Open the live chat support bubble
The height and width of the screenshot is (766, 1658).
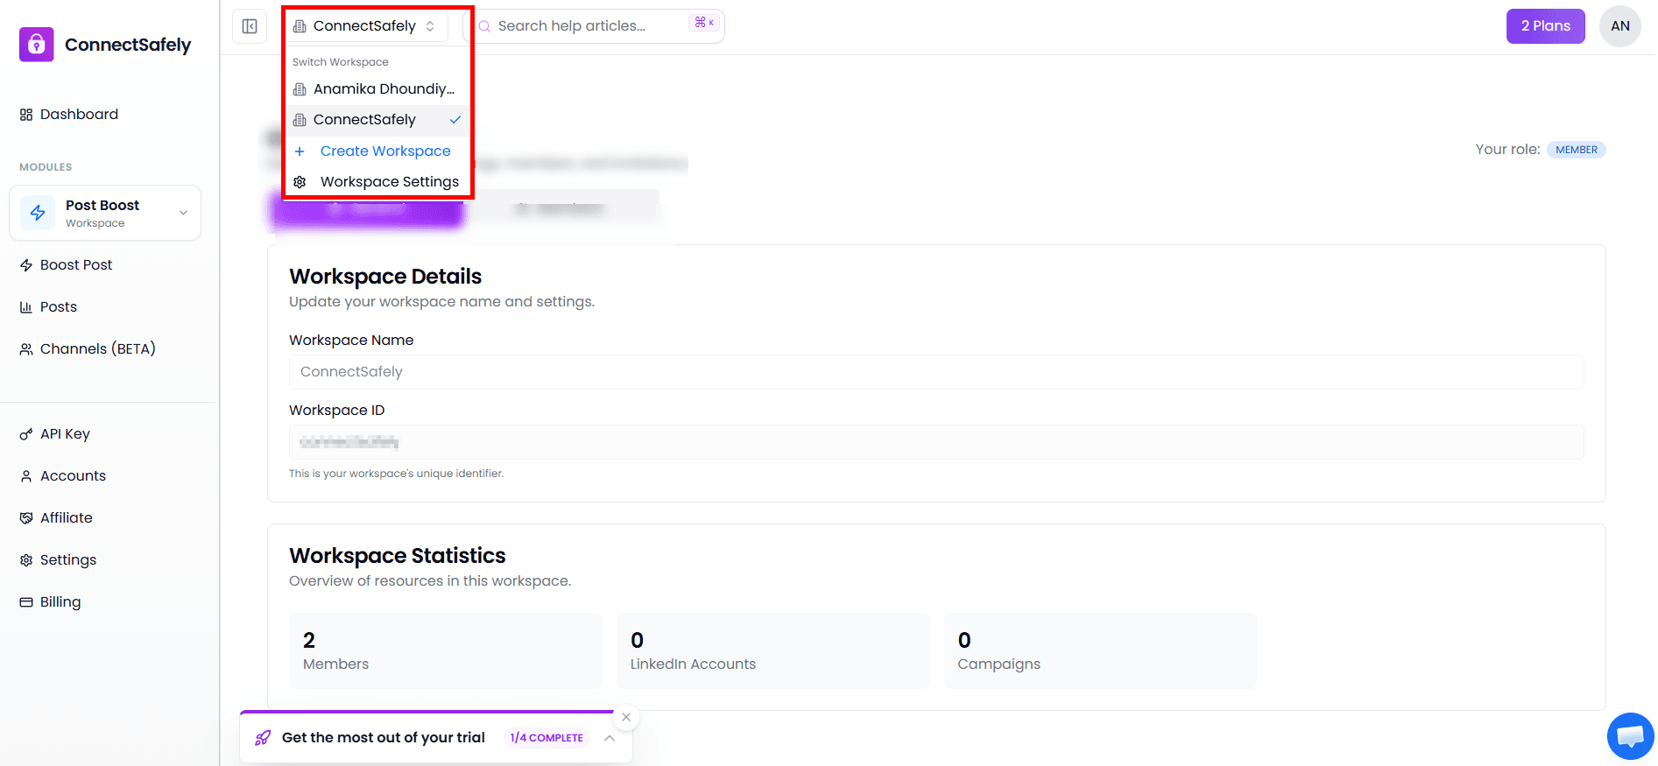click(1629, 736)
